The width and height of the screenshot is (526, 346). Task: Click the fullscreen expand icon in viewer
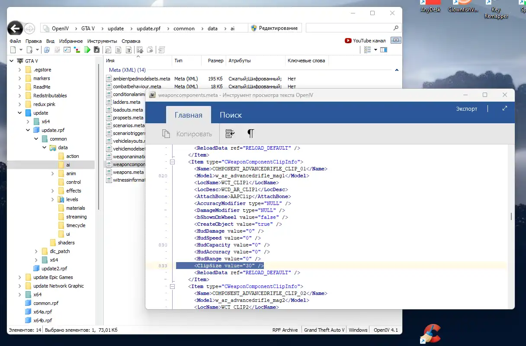(x=504, y=109)
